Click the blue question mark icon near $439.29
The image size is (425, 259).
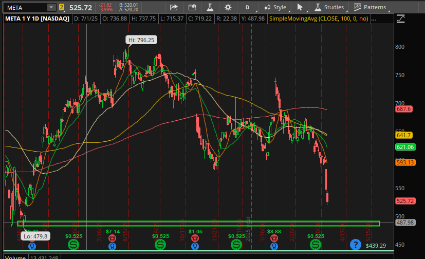point(355,245)
